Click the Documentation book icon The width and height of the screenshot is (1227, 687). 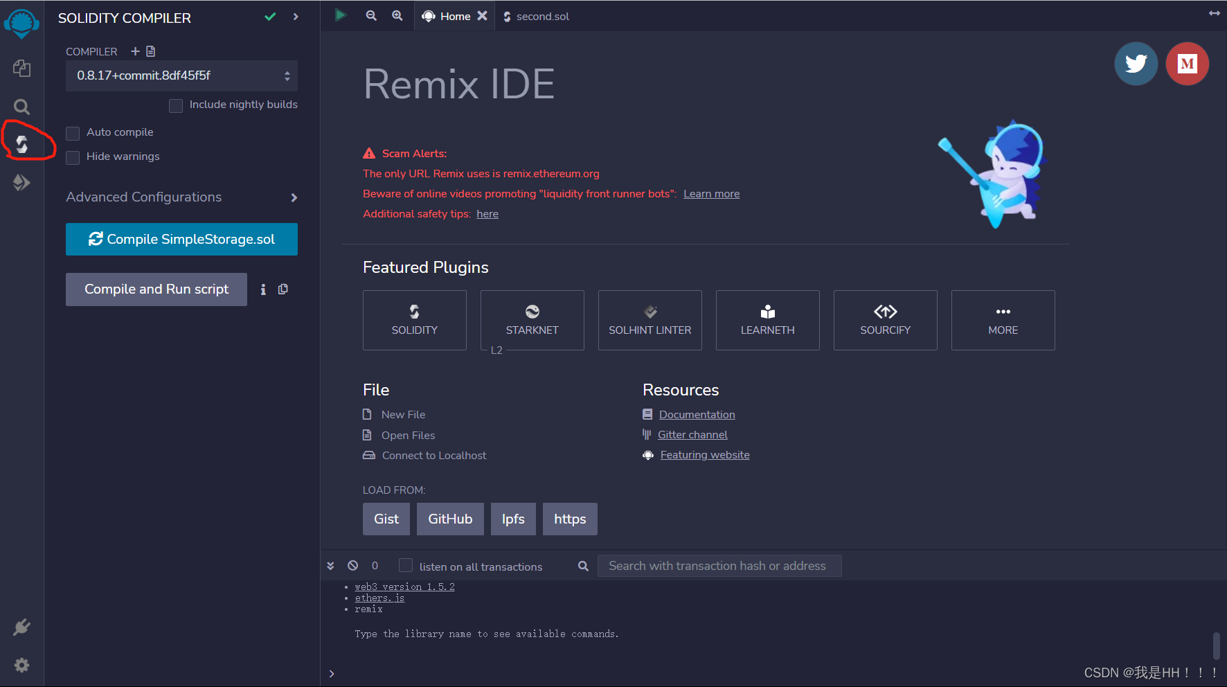647,414
